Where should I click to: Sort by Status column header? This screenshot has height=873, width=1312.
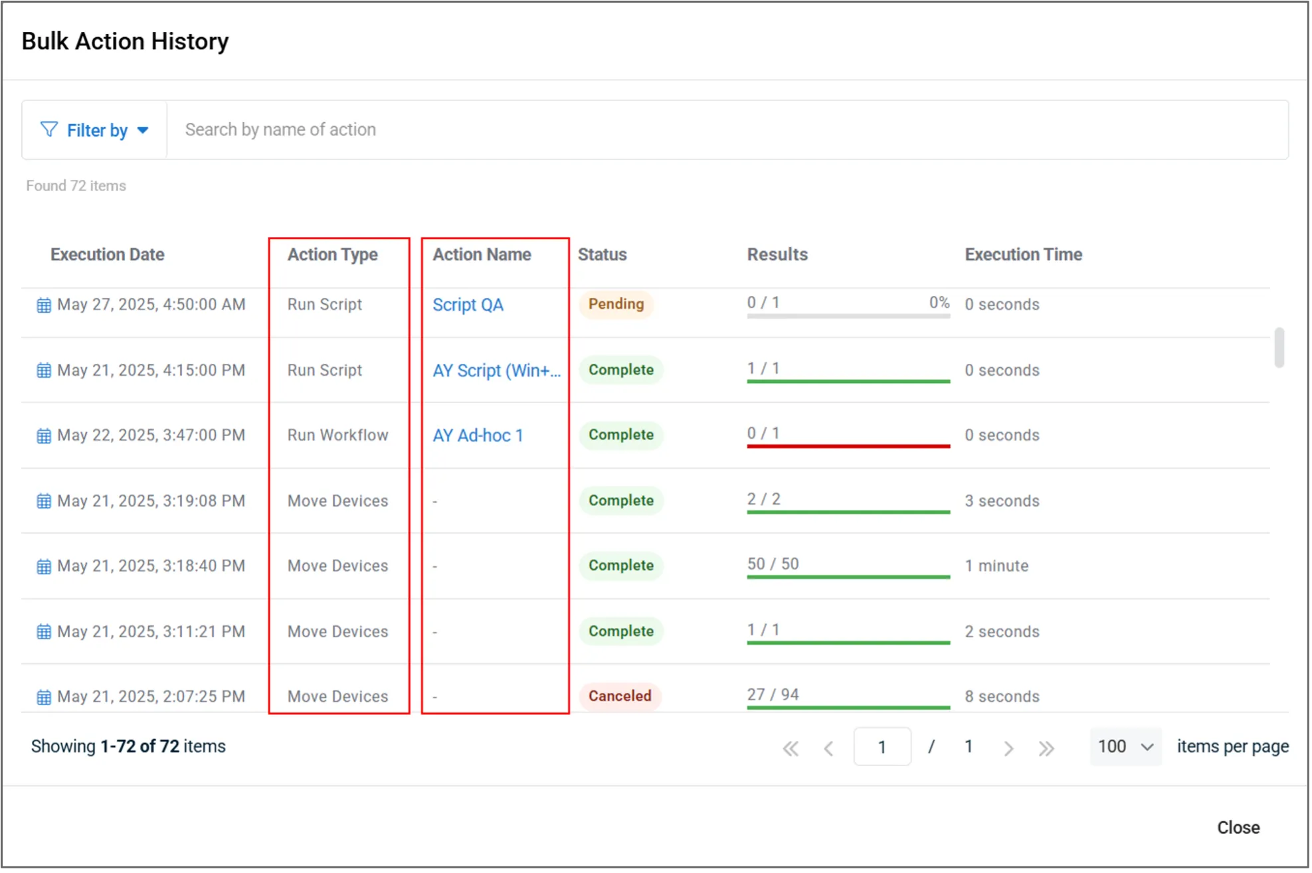pyautogui.click(x=602, y=254)
